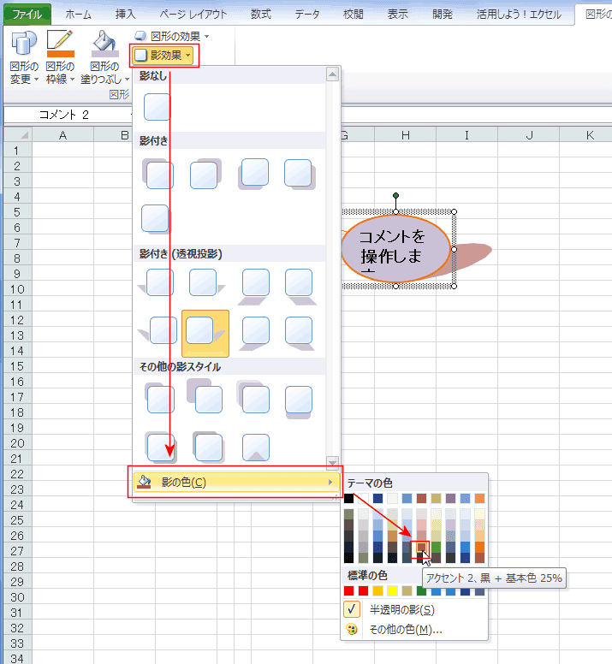Pick その他の影スタイル thumbnail with large upper-left offset shadow
The height and width of the screenshot is (664, 612).
coord(205,396)
